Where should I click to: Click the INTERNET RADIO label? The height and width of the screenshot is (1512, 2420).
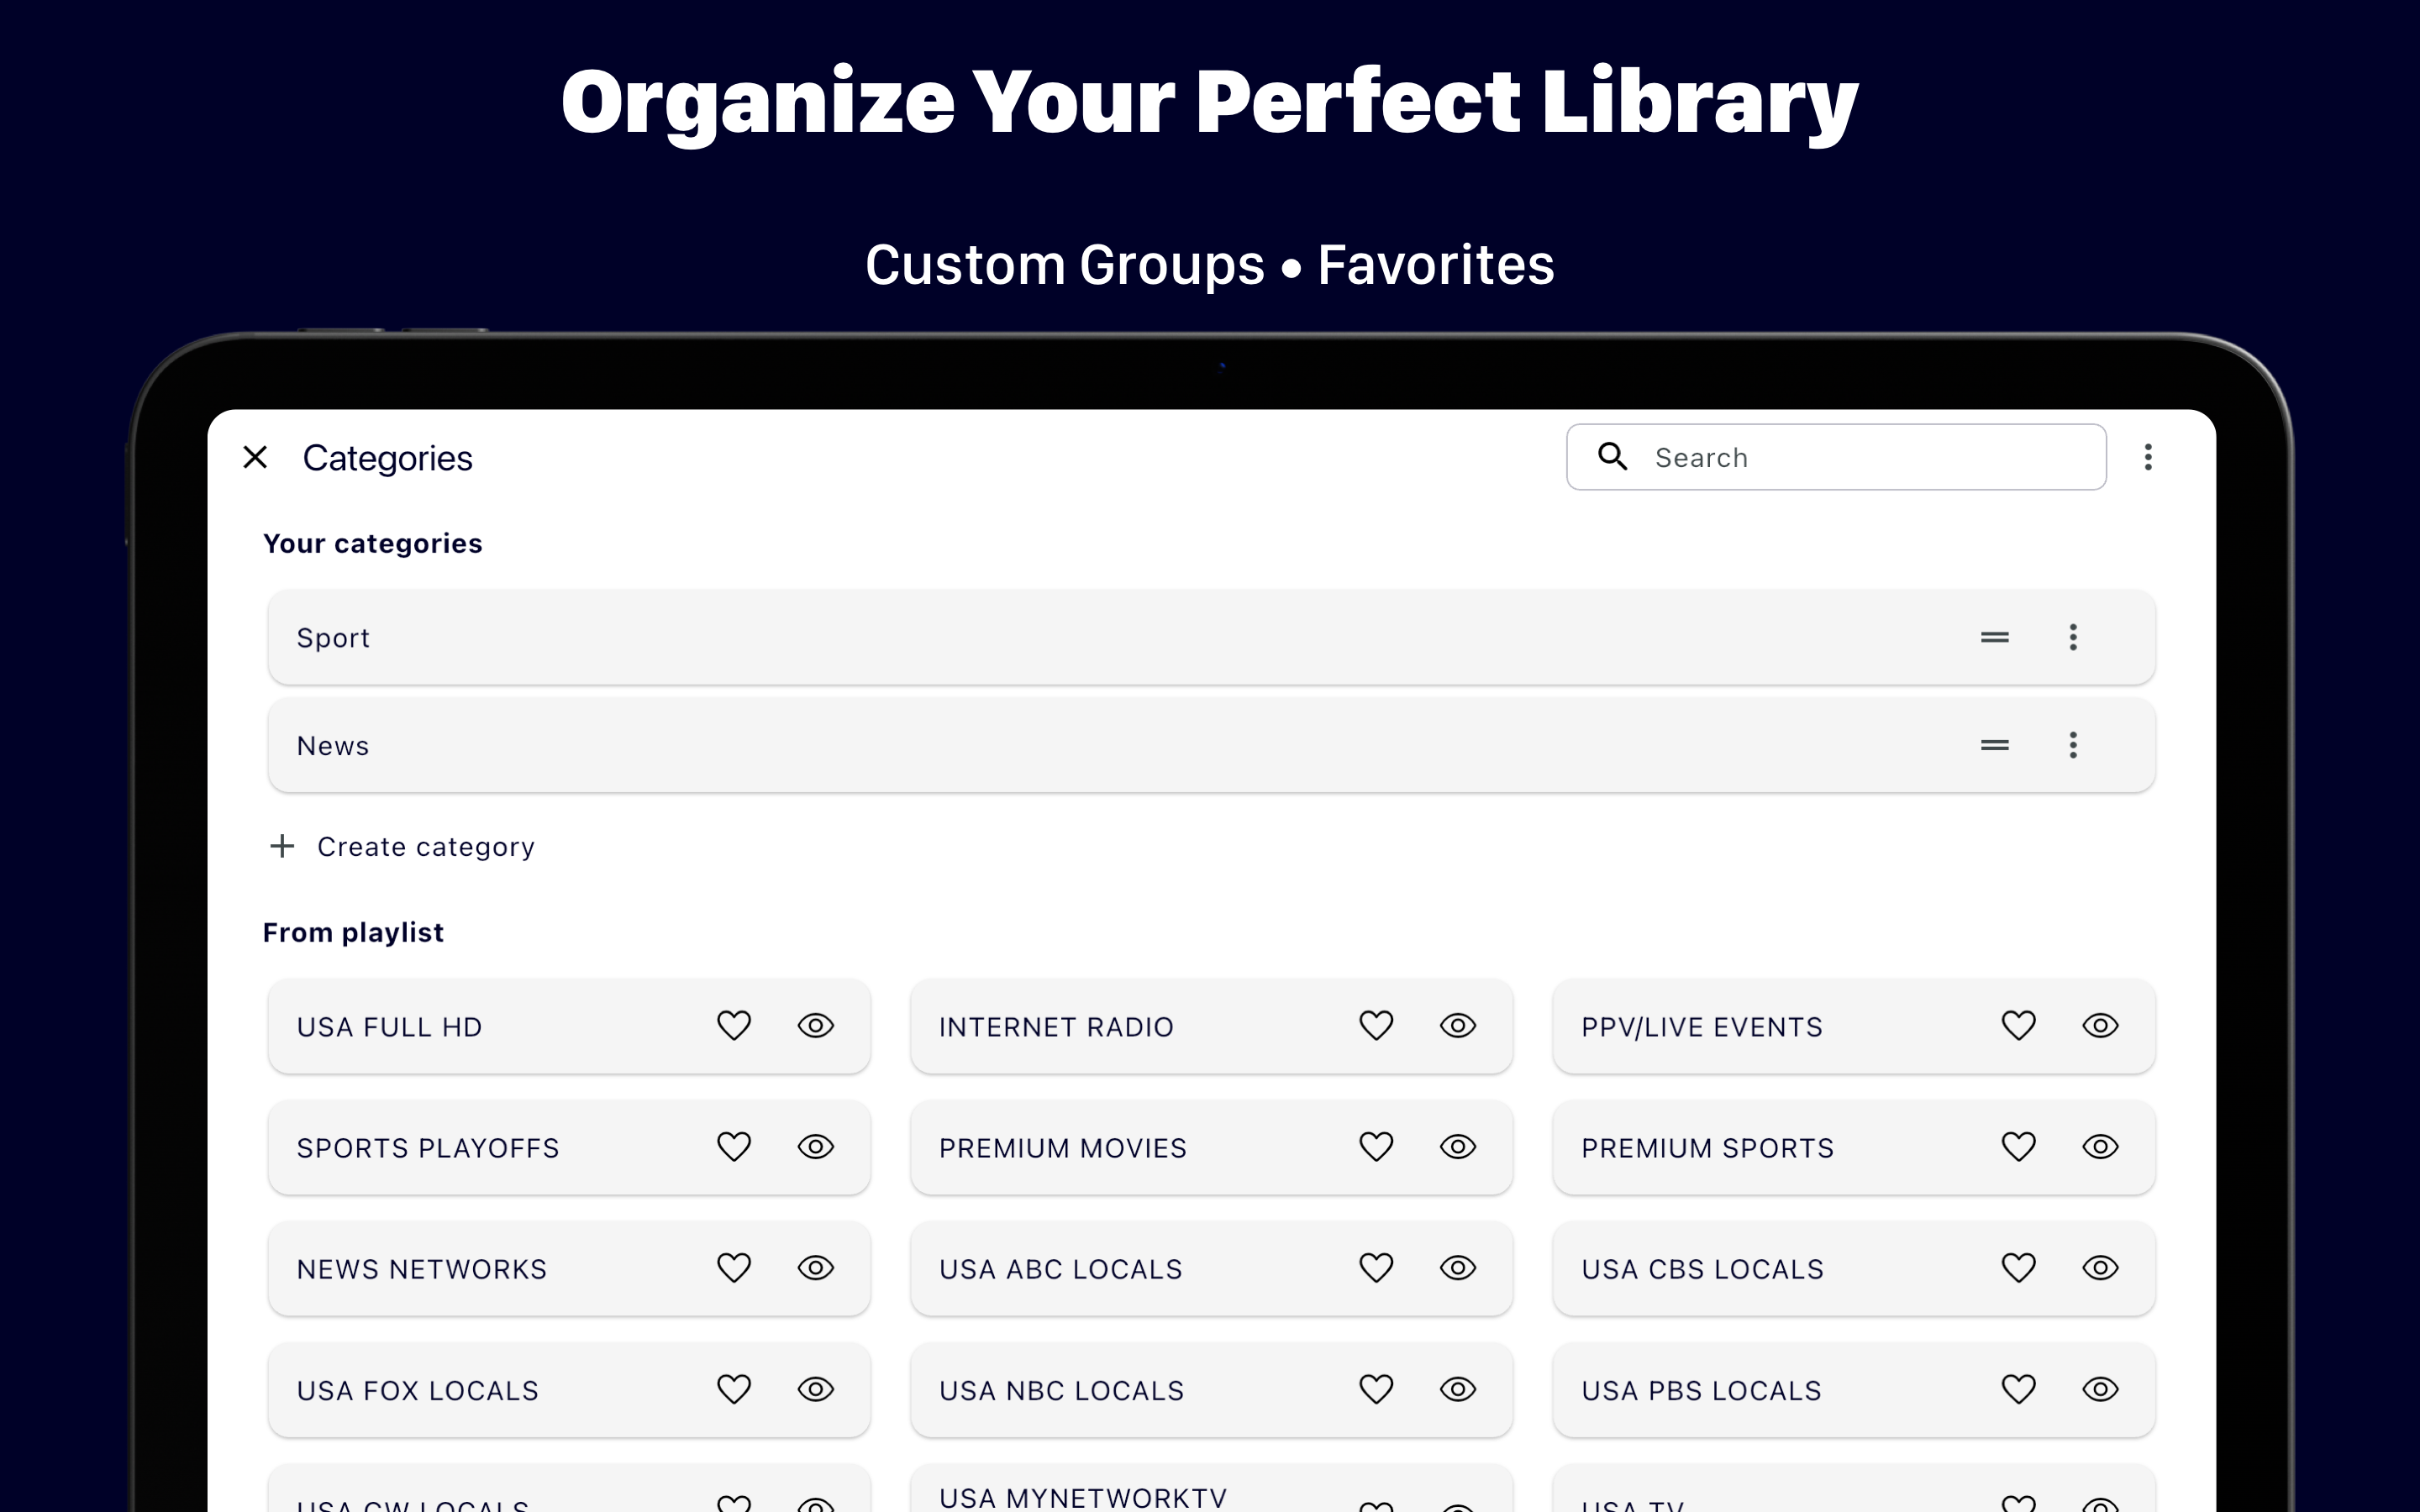coord(1056,1027)
